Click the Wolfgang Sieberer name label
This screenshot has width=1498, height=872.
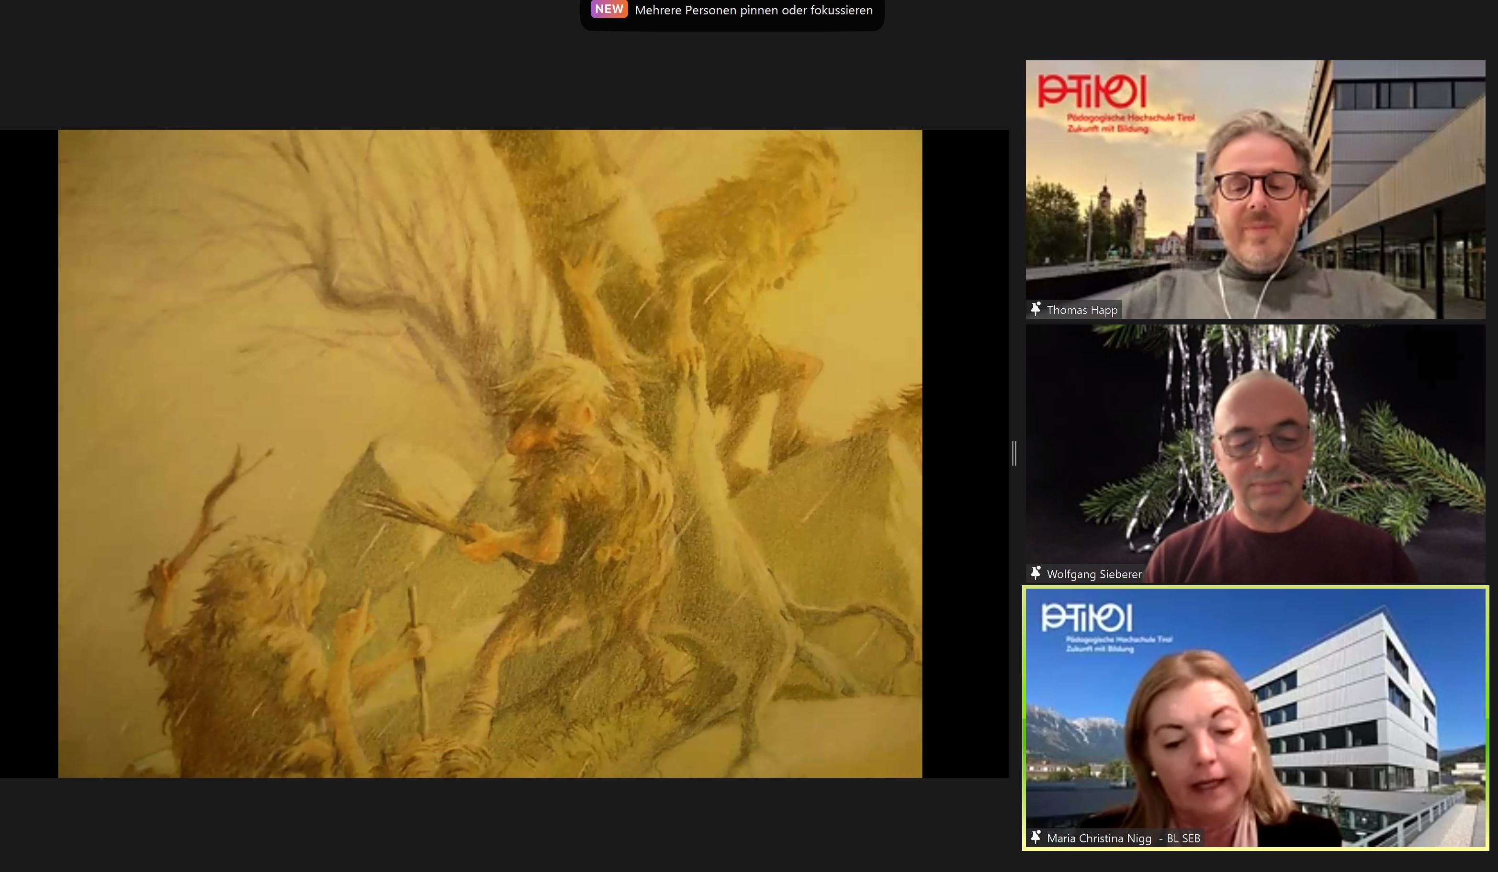1094,574
